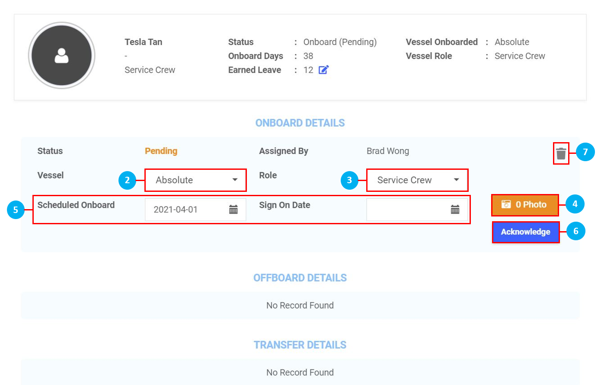Click the orange Pending status text
Screen dimensions: 601x385
coord(161,151)
